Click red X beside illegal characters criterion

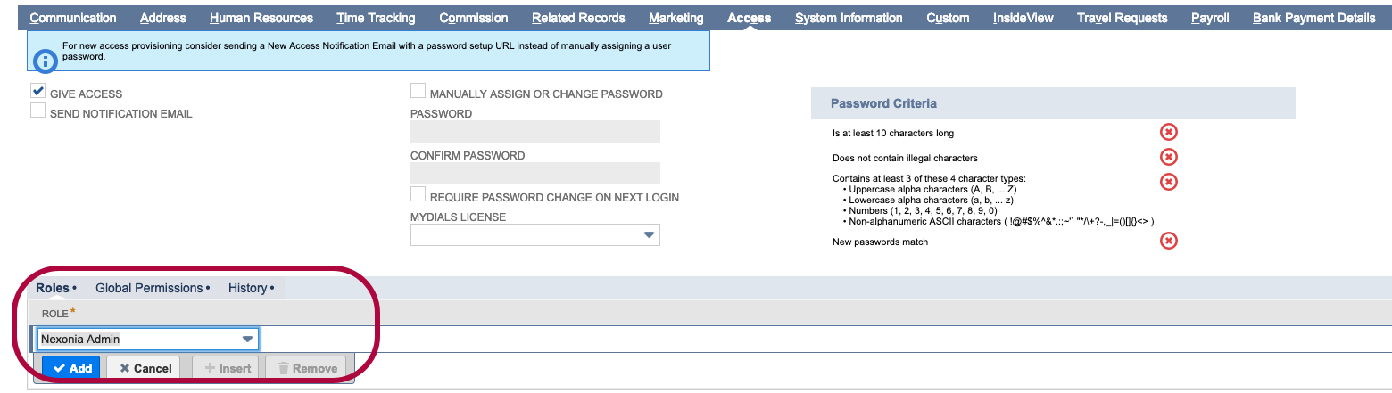click(1168, 157)
